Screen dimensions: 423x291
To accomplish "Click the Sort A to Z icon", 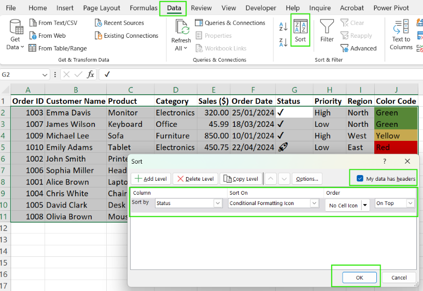I will [x=283, y=27].
